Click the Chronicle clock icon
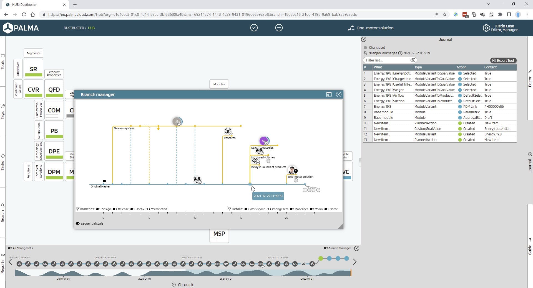533x288 pixels. pyautogui.click(x=174, y=285)
